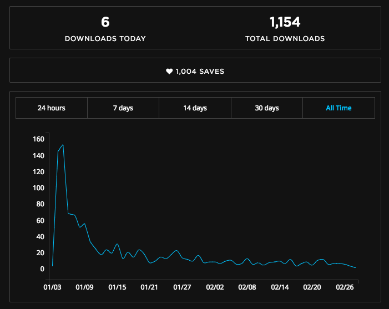This screenshot has height=309, width=389.
Task: Click the 01/27 x-axis date label
Action: pos(182,287)
